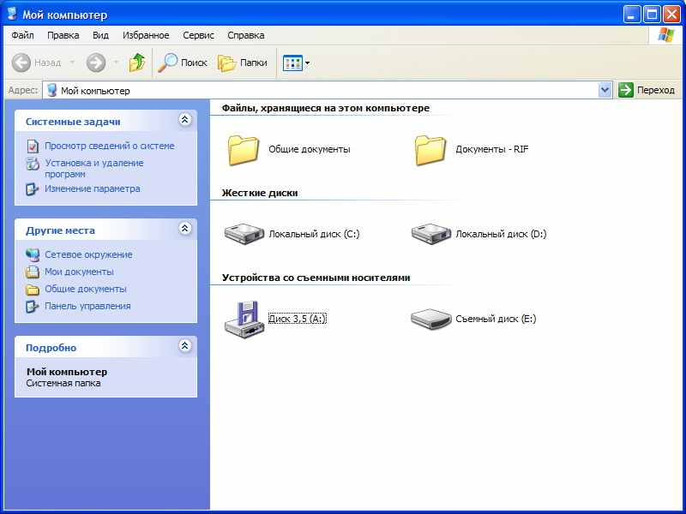Screen dimensions: 686x514
Task: Open Back button history dropdown arrow
Action: pyautogui.click(x=72, y=63)
